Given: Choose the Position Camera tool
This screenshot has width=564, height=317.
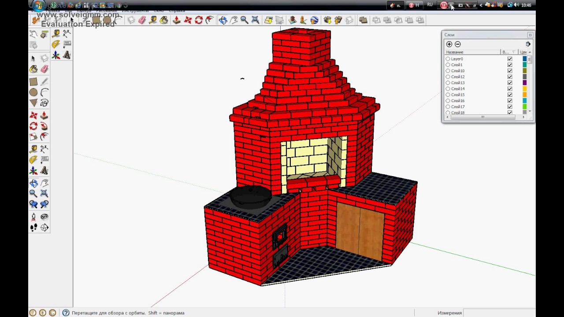Looking at the screenshot, I should point(33,217).
